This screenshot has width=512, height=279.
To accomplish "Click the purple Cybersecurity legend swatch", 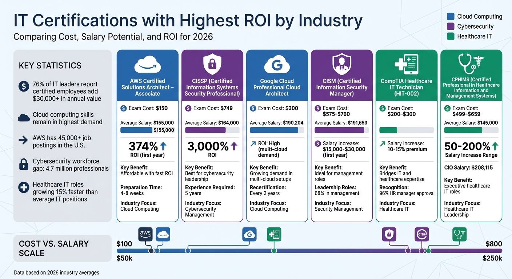I will click(x=450, y=26).
